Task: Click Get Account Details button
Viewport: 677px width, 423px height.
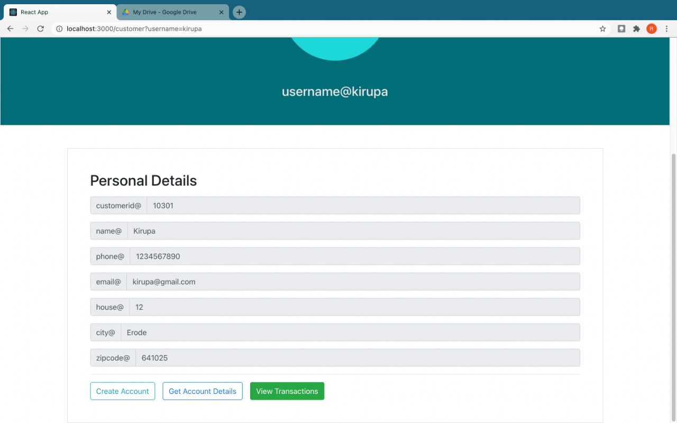Action: pyautogui.click(x=203, y=391)
